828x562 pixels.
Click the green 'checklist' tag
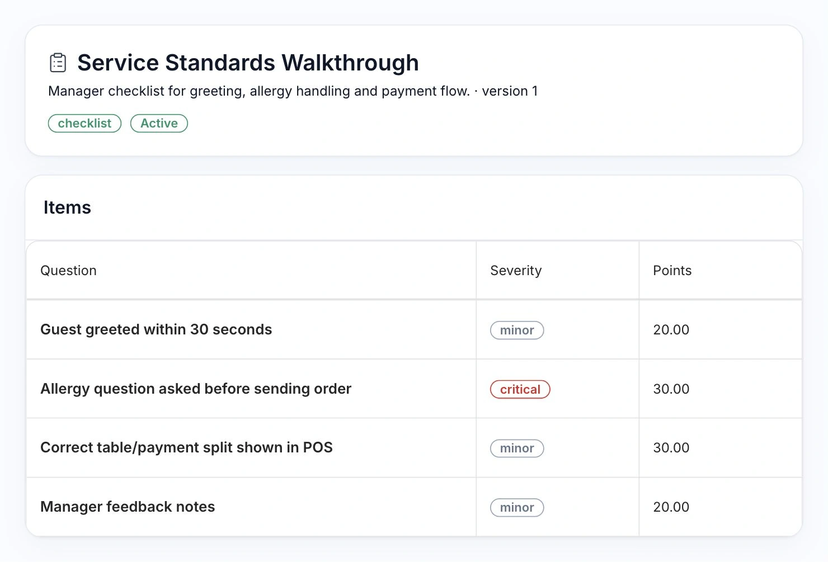click(84, 124)
